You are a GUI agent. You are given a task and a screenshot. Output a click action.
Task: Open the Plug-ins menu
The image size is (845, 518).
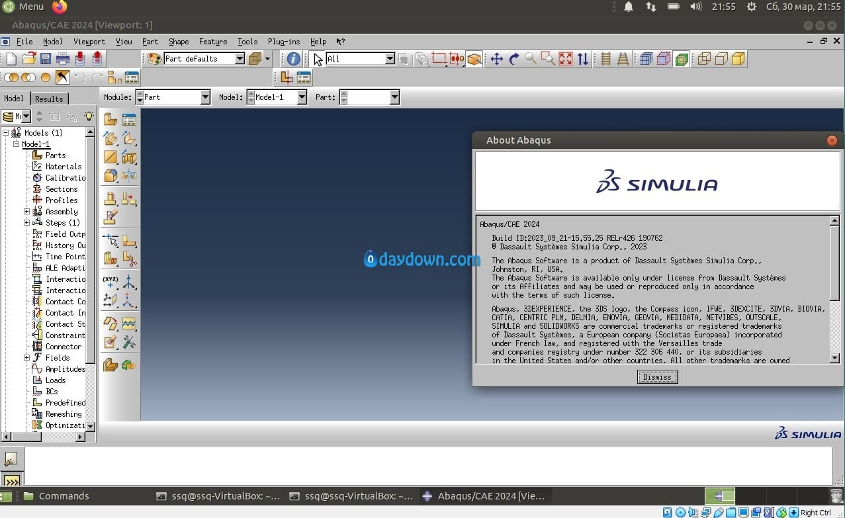pyautogui.click(x=284, y=41)
